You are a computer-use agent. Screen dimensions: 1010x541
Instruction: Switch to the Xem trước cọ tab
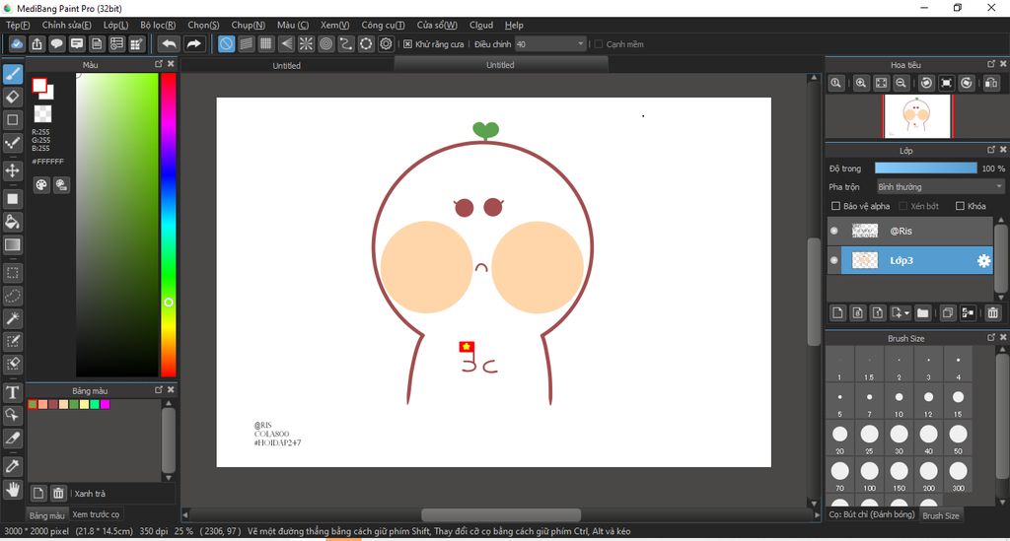96,514
